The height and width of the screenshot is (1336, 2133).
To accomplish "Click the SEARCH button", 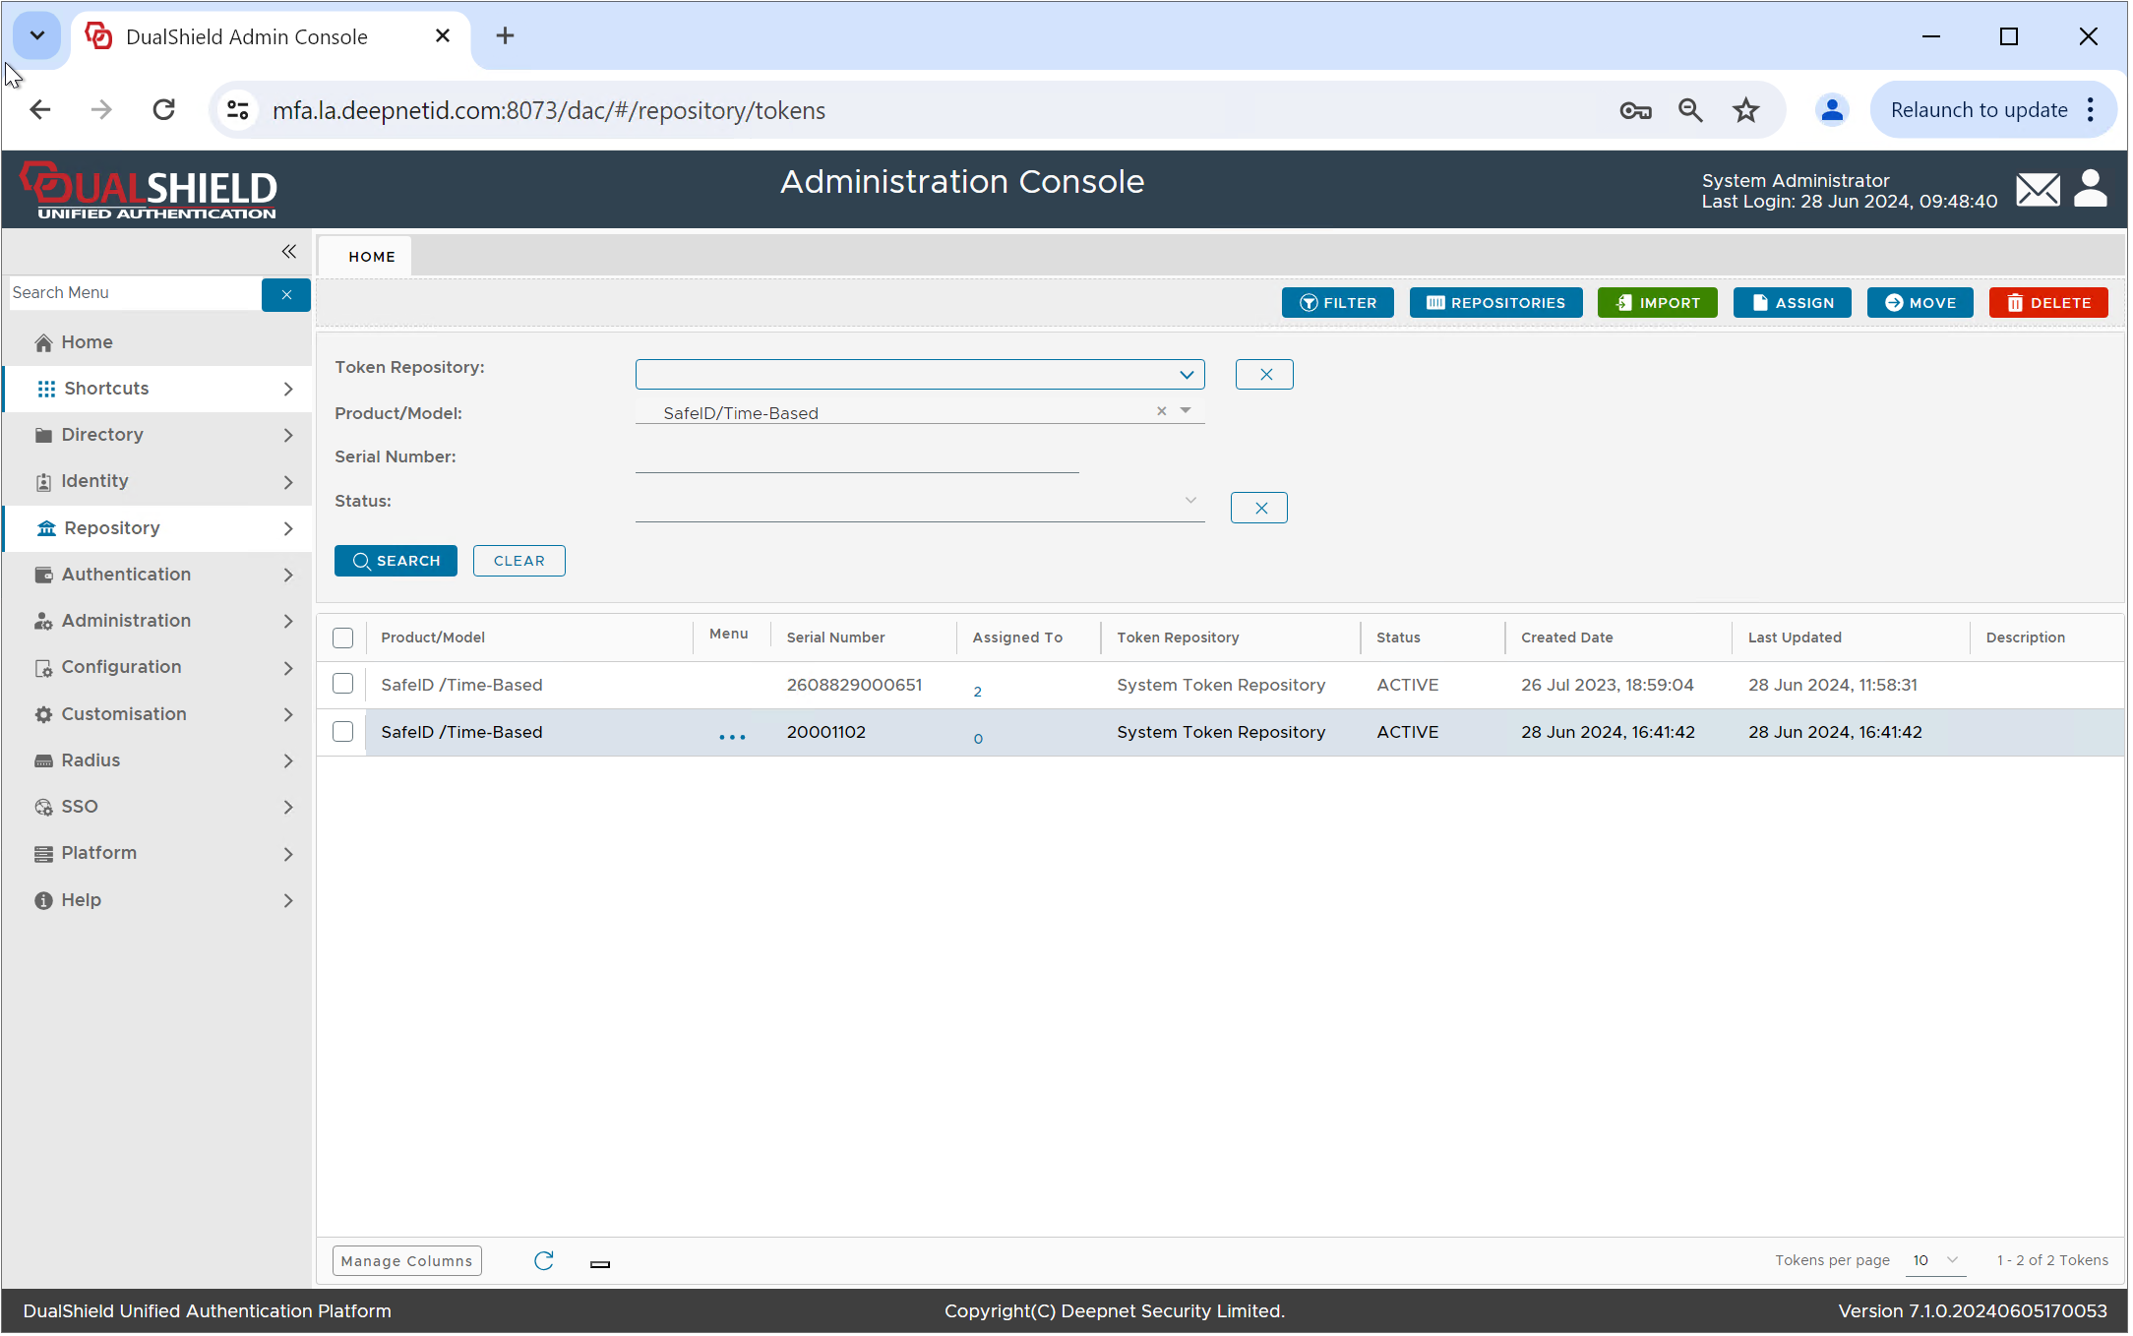I will pyautogui.click(x=396, y=562).
